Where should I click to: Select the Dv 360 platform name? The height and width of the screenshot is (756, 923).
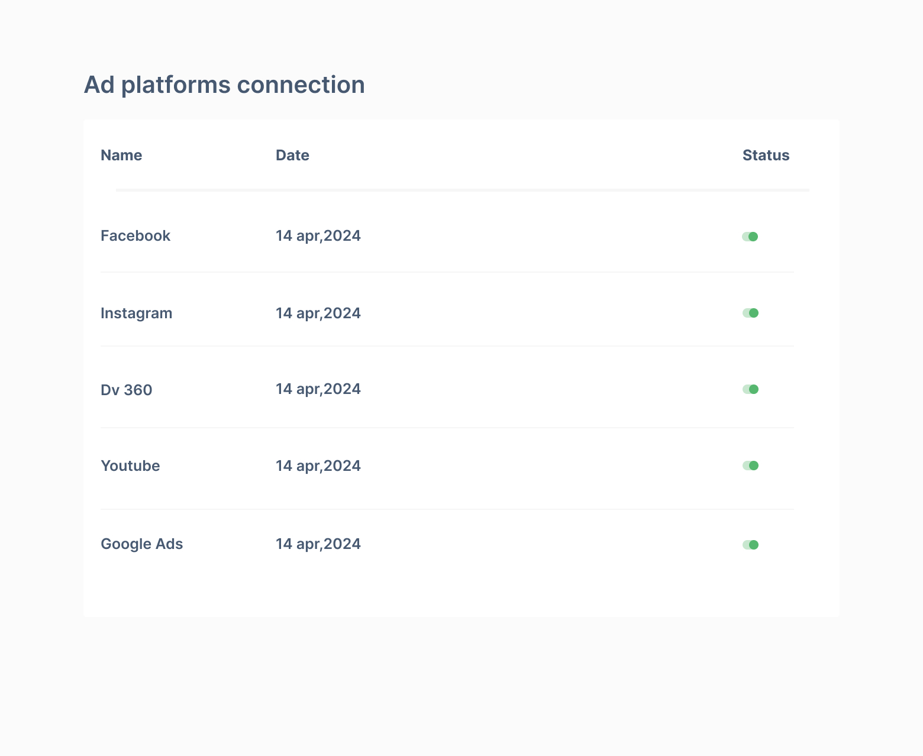[x=127, y=390]
